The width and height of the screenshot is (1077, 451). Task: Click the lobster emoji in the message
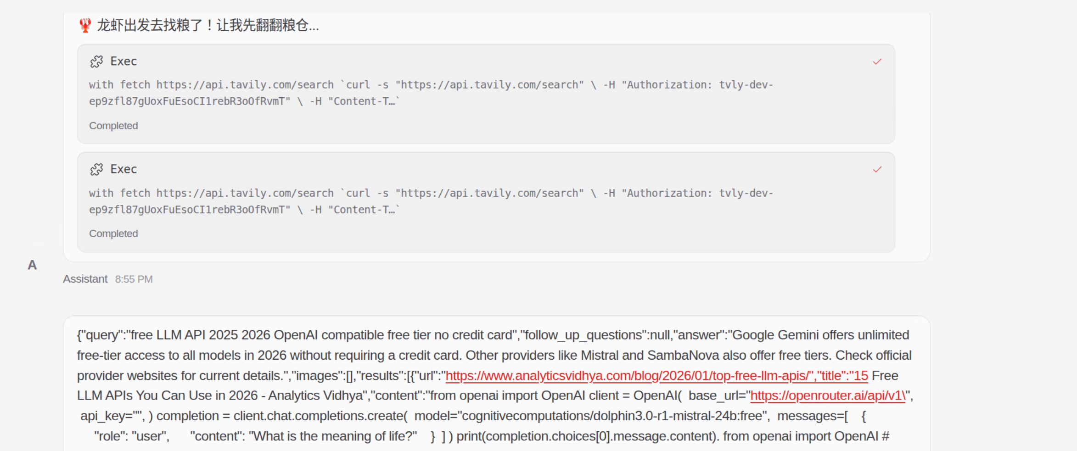tap(85, 25)
